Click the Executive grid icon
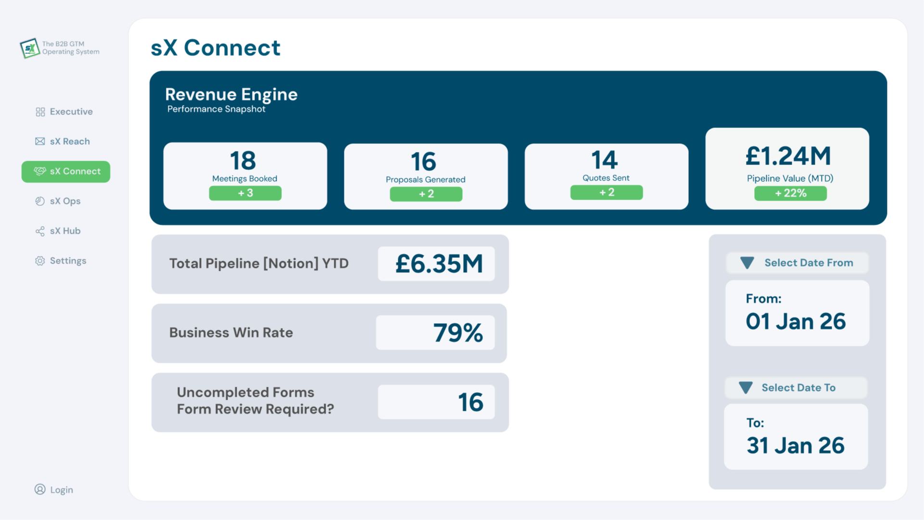This screenshot has width=924, height=520. [40, 112]
